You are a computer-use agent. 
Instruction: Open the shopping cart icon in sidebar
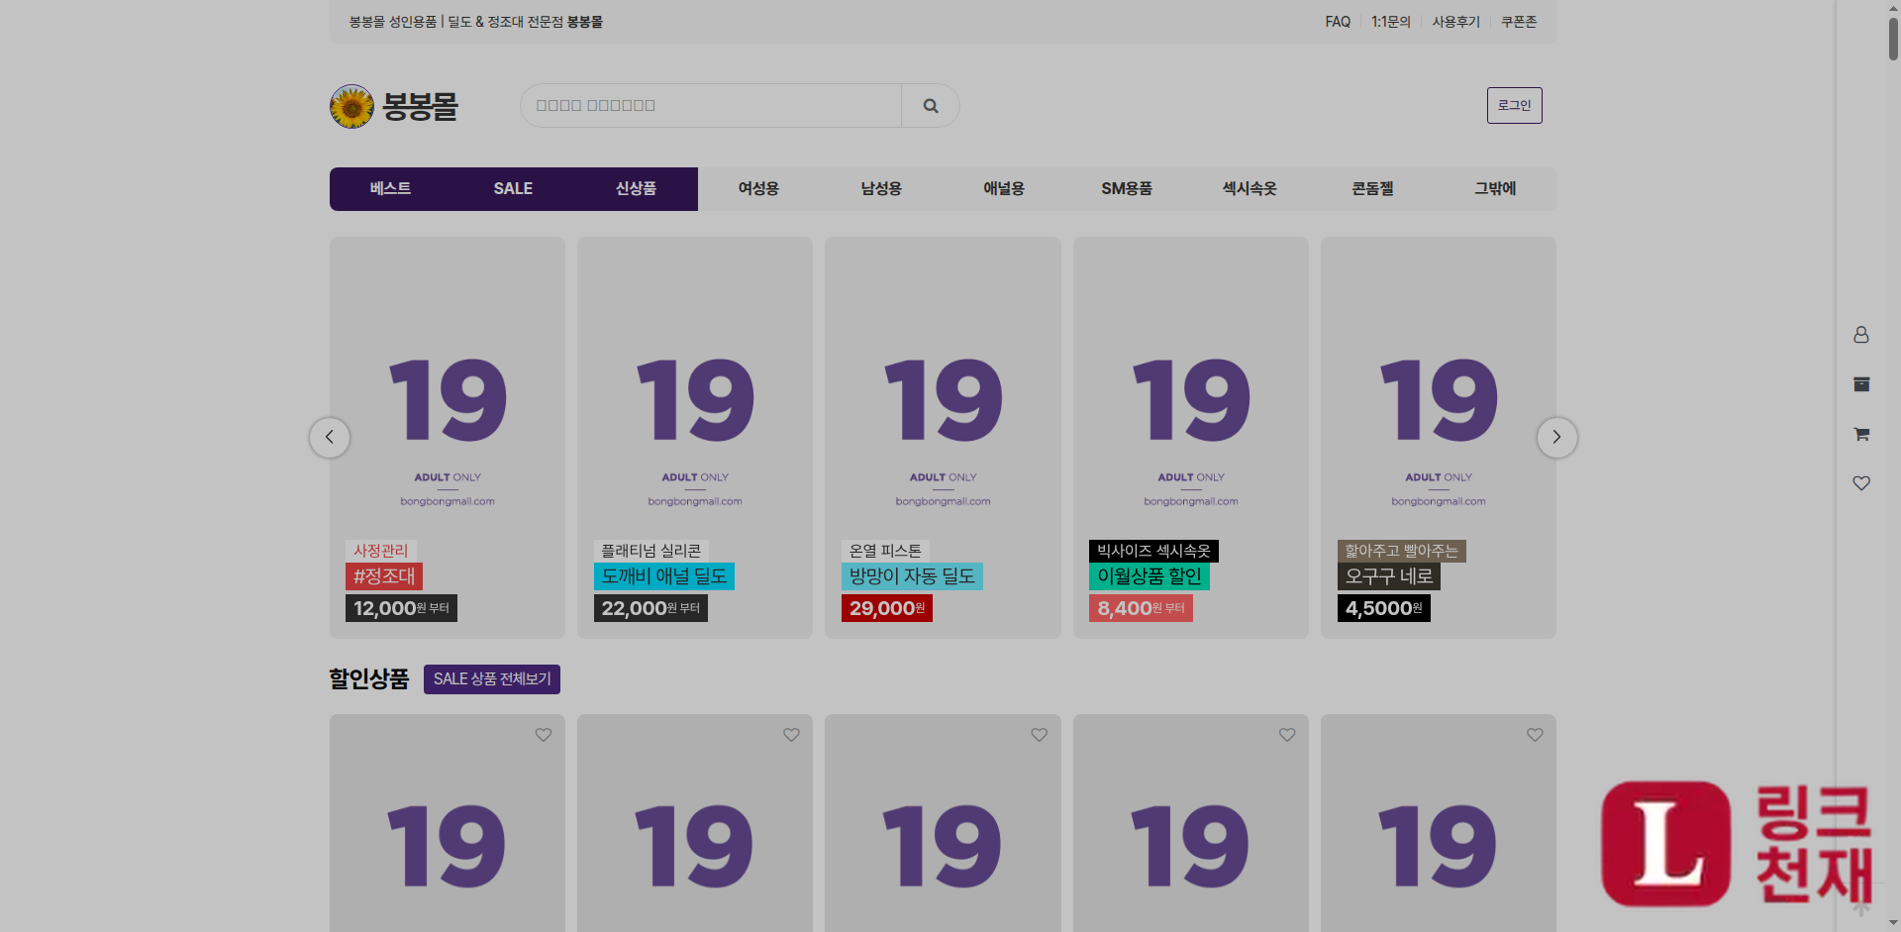tap(1861, 434)
